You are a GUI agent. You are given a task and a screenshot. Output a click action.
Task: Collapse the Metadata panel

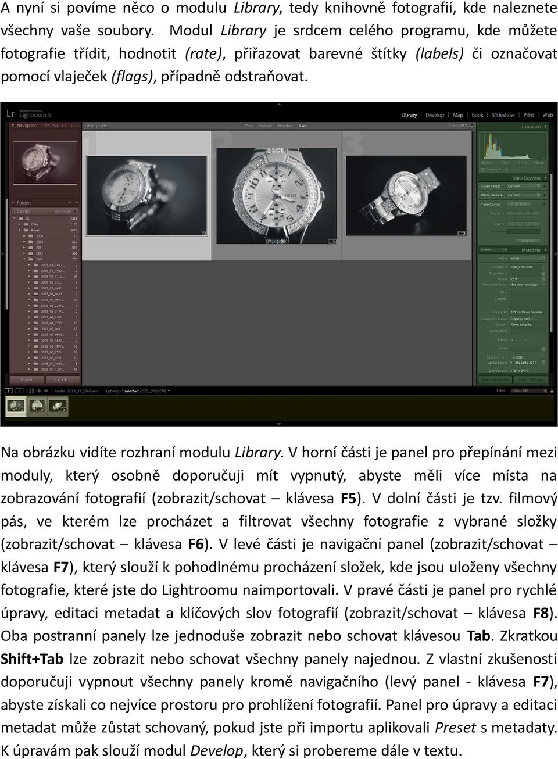pyautogui.click(x=544, y=250)
